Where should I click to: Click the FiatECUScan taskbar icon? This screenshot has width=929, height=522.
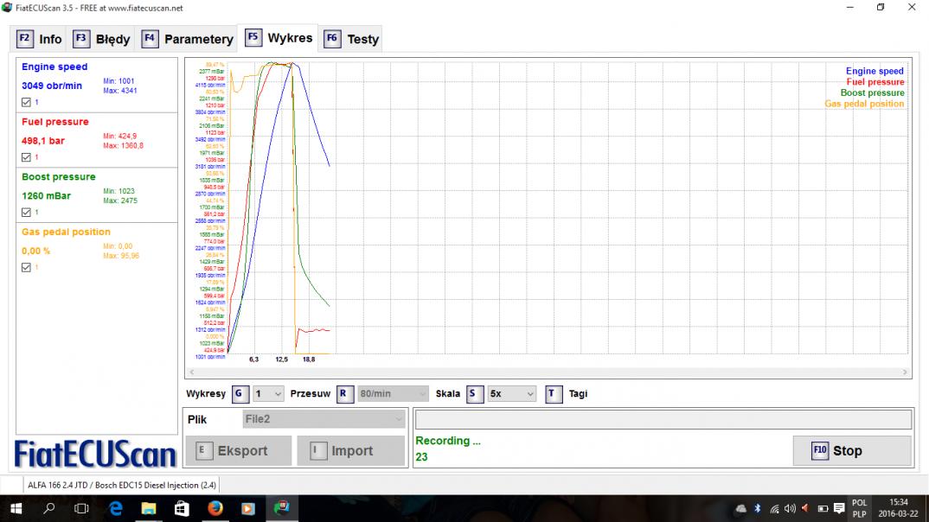pos(281,508)
